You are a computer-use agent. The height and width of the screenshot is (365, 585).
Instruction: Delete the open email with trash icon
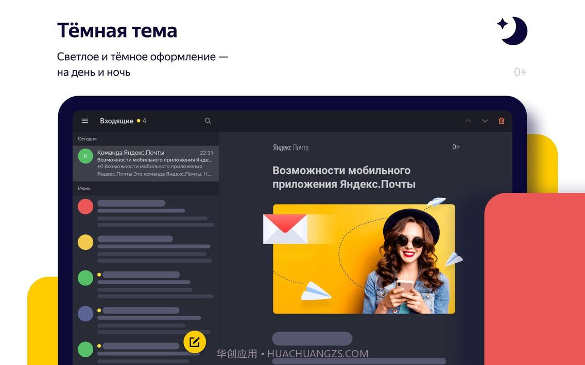tap(501, 120)
